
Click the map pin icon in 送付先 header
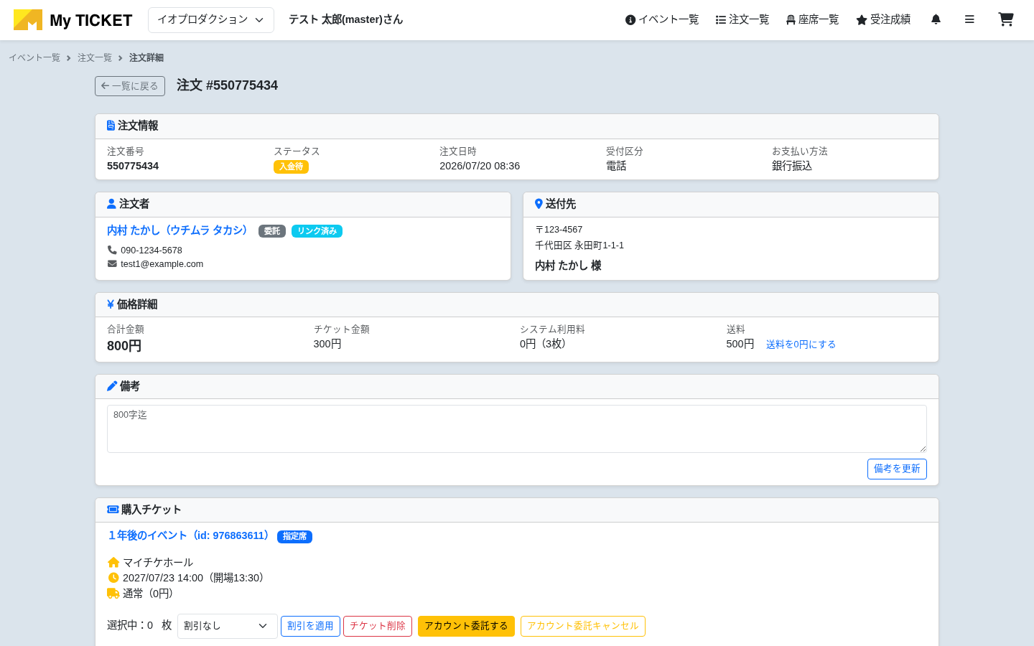click(x=539, y=204)
